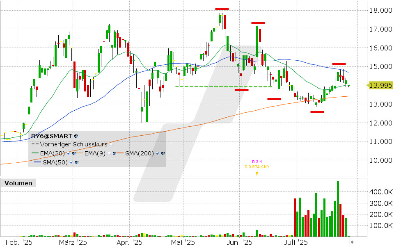Click the current price label 13.995
Viewport: 394px width, 246px height.
pos(381,85)
